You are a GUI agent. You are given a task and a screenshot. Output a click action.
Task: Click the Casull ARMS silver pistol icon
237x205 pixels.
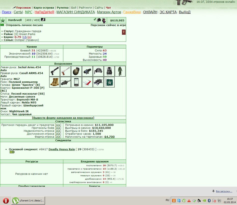point(65,71)
